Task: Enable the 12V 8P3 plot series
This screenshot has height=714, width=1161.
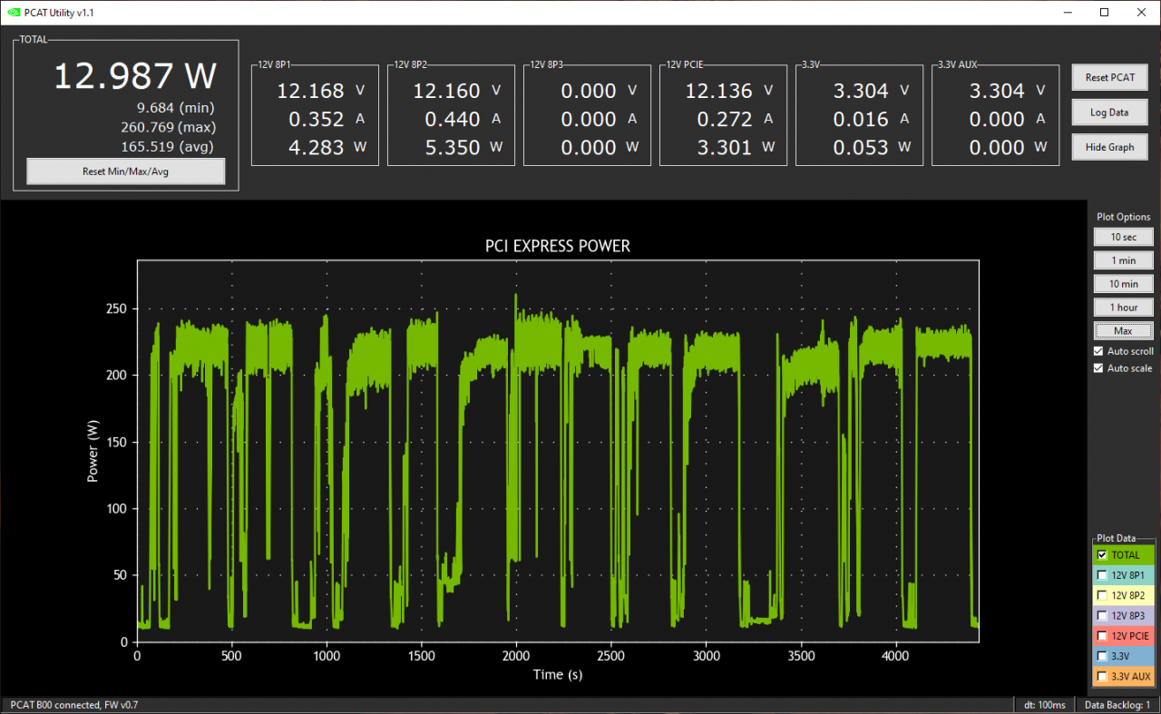Action: point(1102,615)
